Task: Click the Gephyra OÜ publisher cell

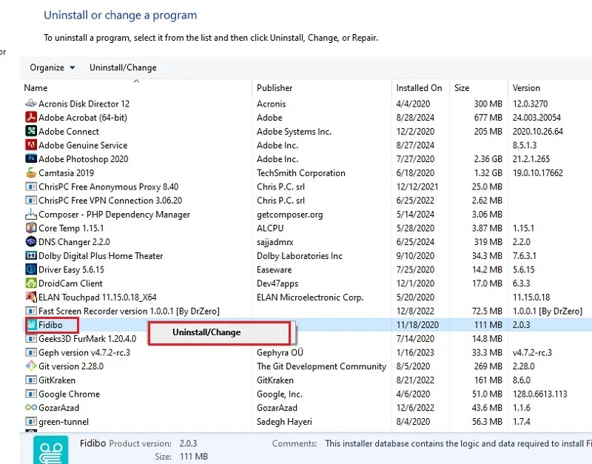Action: click(280, 352)
